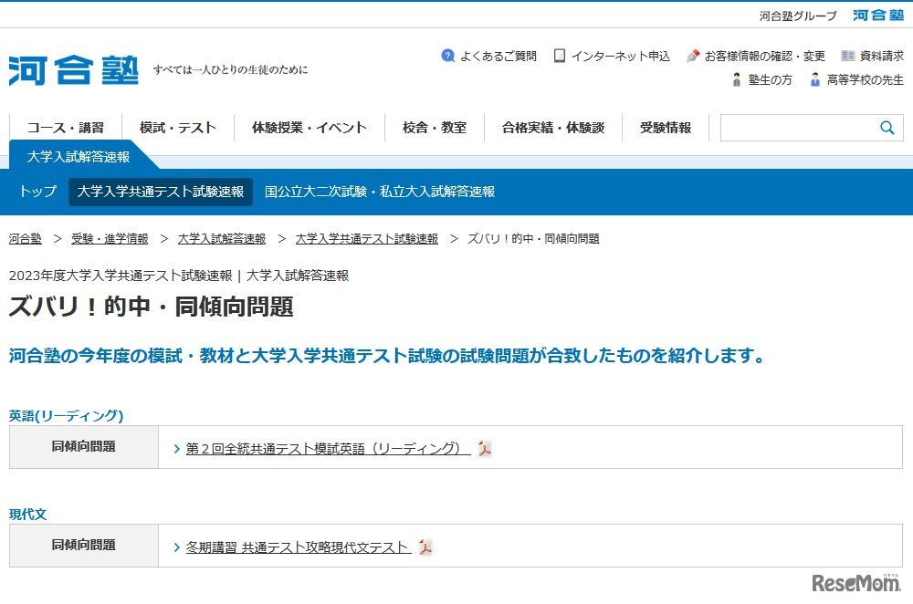Click PDF icon next to English Reading link
This screenshot has height=604, width=913.
point(485,449)
